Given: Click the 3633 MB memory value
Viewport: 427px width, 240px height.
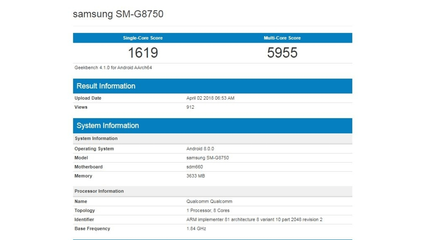Looking at the screenshot, I should 195,176.
